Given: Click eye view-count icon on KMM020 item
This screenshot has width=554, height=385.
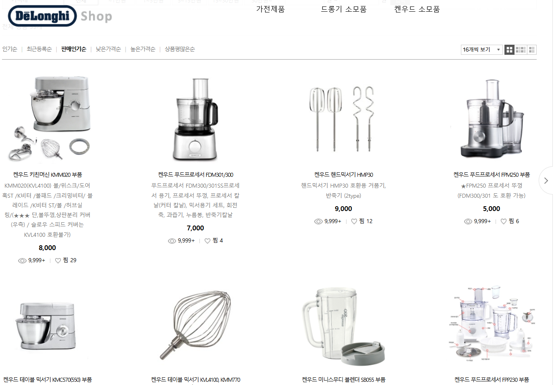Looking at the screenshot, I should click(x=22, y=261).
